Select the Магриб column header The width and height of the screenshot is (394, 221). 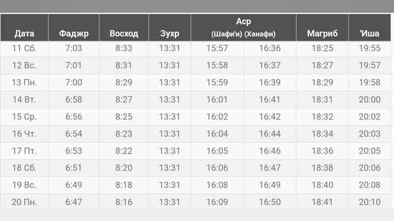tap(323, 33)
